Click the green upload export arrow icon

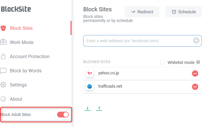pos(99,108)
